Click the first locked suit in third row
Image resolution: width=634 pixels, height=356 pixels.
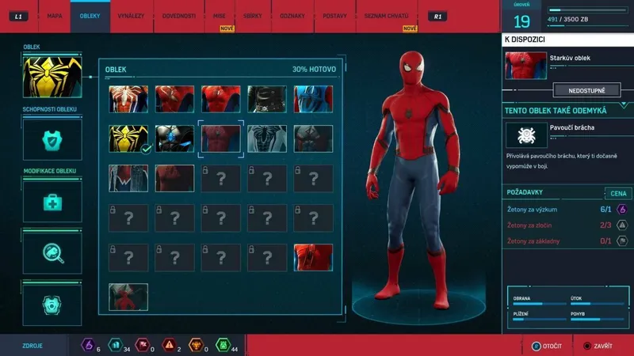[x=221, y=178]
